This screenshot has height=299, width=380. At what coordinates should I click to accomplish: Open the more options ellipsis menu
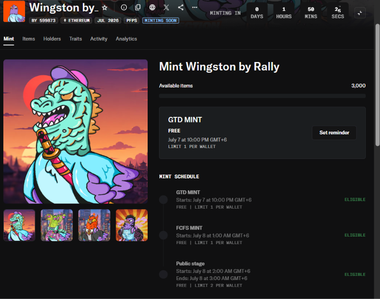coord(194,7)
